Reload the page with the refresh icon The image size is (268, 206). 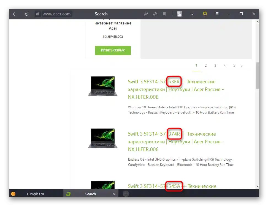[26, 14]
